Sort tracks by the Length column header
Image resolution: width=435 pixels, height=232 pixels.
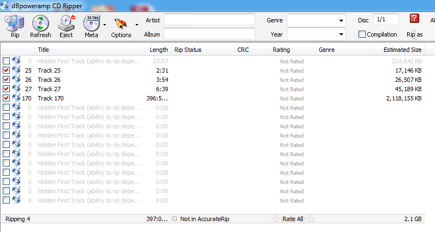click(x=158, y=50)
